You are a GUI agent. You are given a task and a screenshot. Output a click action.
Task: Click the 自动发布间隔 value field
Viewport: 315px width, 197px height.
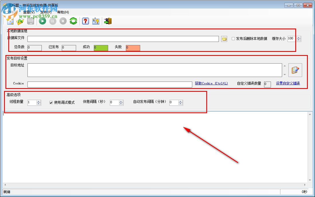(174, 103)
